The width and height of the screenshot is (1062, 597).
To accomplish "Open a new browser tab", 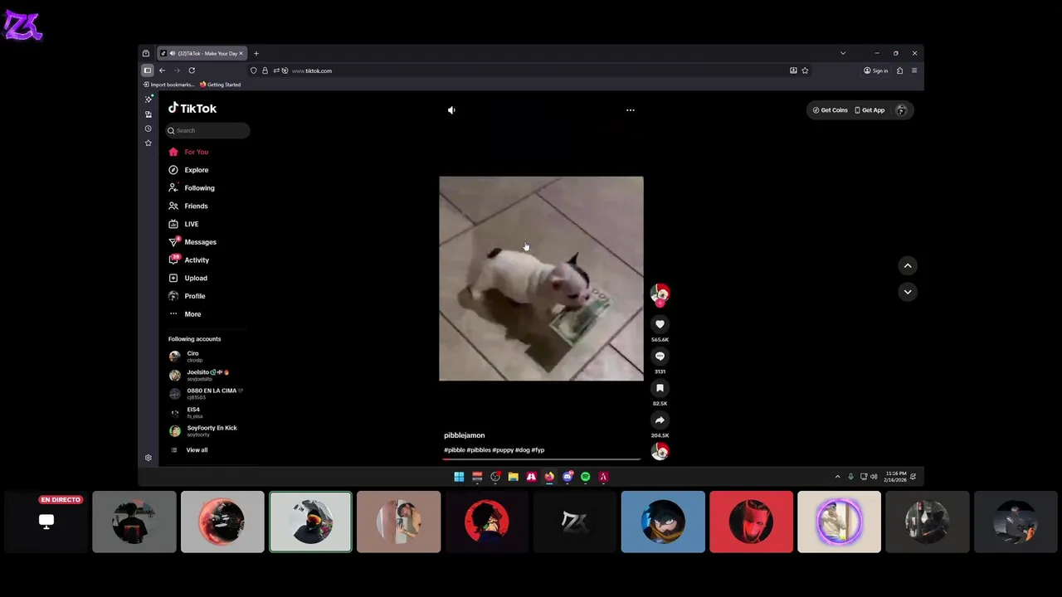I will 256,53.
